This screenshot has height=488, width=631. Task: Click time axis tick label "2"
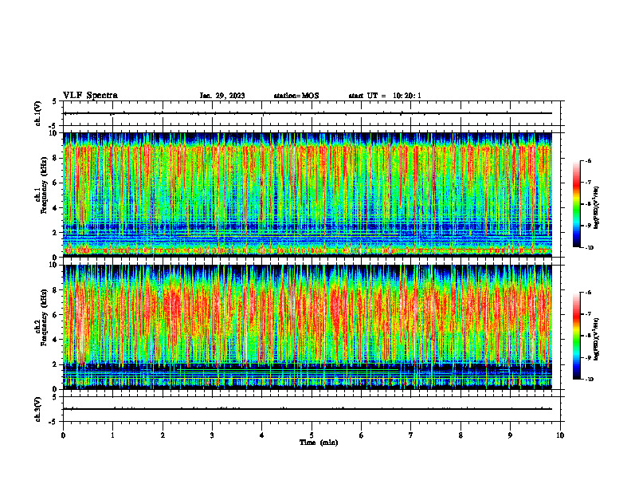163,435
